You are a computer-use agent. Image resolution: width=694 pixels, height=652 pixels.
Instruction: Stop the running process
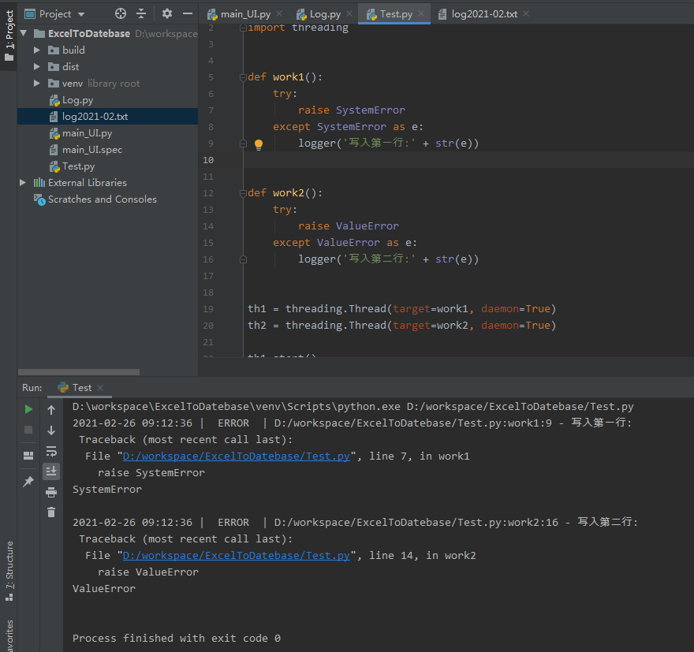[x=28, y=430]
